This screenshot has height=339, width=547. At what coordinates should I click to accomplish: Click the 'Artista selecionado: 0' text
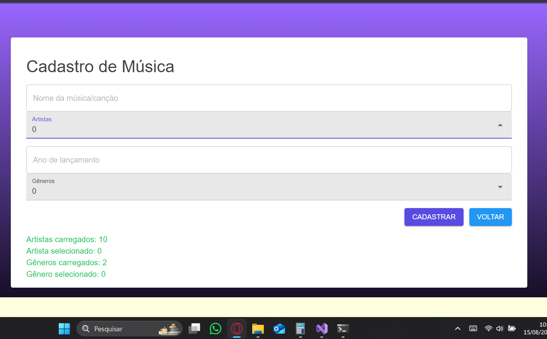tap(64, 251)
